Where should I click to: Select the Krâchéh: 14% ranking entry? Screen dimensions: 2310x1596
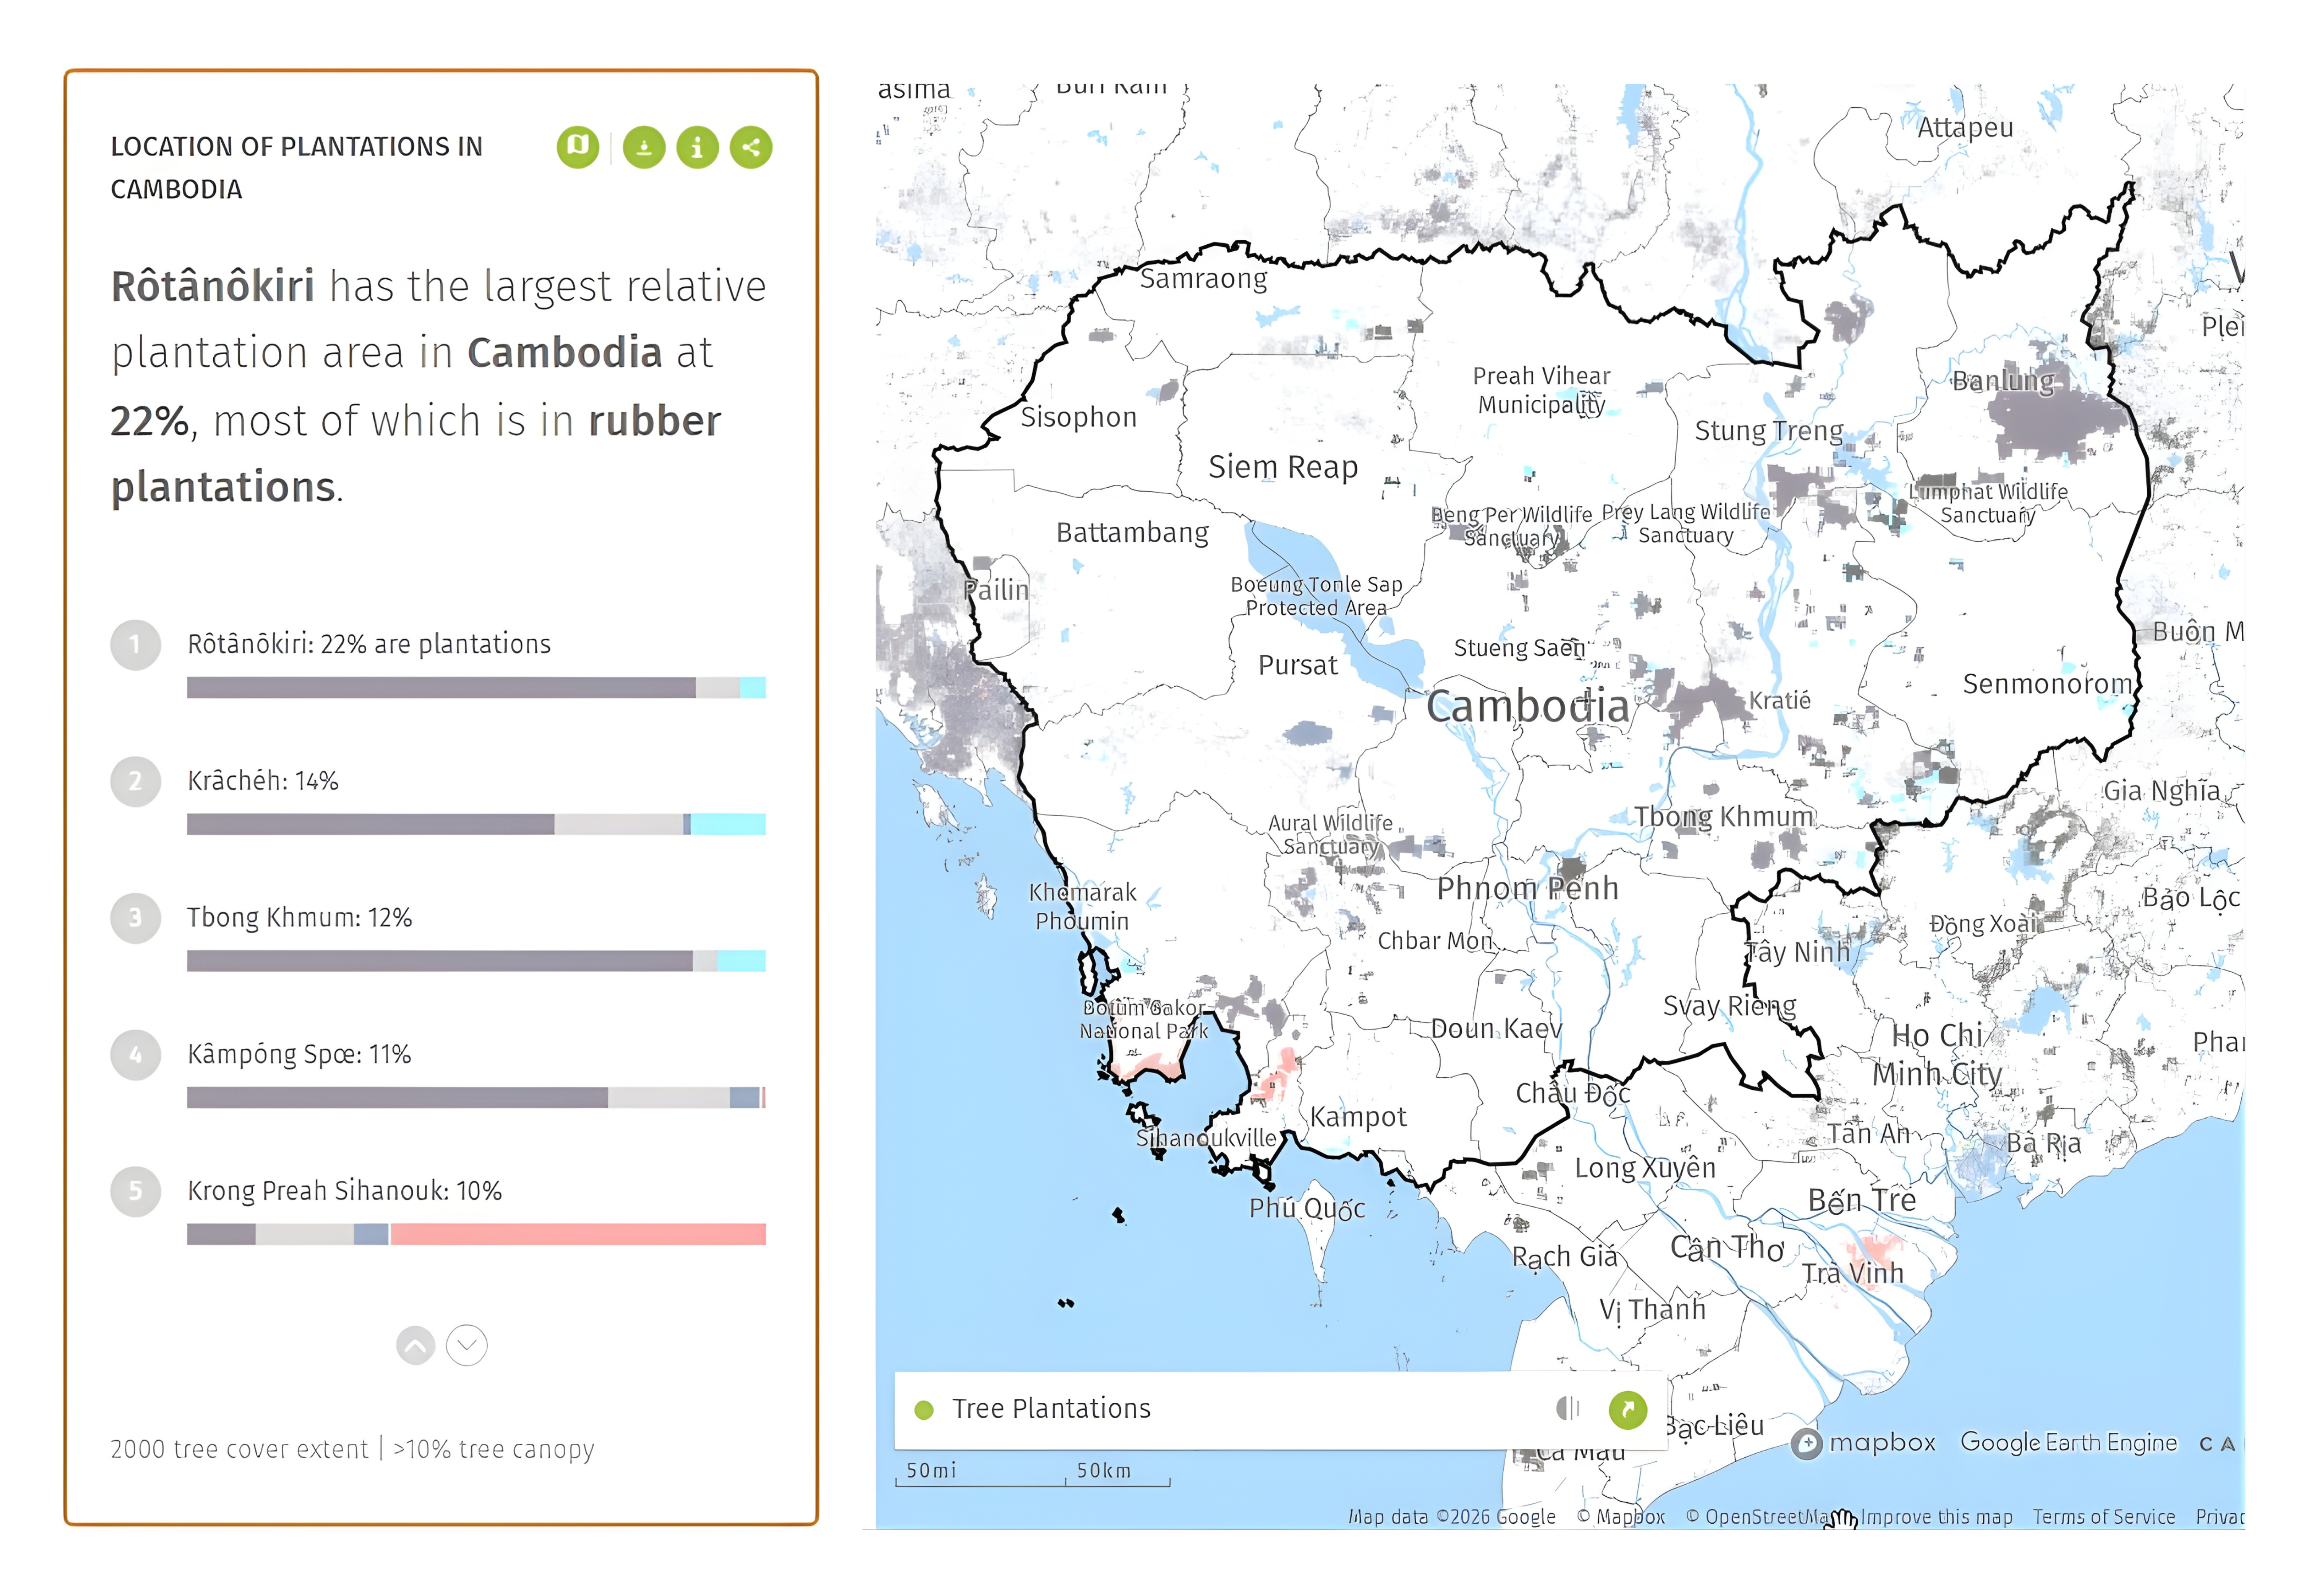[263, 781]
